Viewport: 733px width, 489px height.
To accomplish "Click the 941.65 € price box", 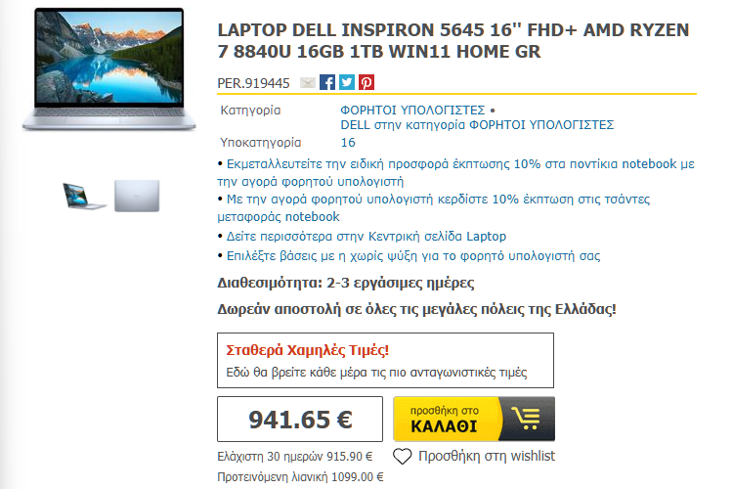I will [x=300, y=420].
